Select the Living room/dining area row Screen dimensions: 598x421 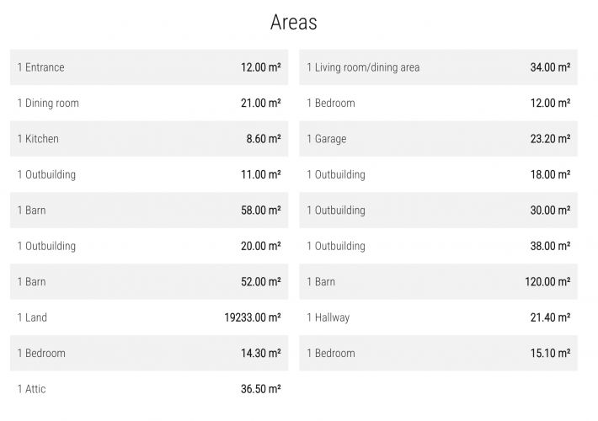(x=439, y=67)
